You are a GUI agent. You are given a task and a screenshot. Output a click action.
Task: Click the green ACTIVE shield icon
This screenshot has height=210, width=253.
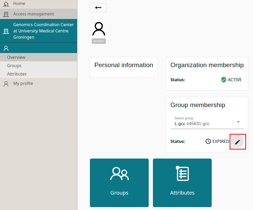pos(223,80)
